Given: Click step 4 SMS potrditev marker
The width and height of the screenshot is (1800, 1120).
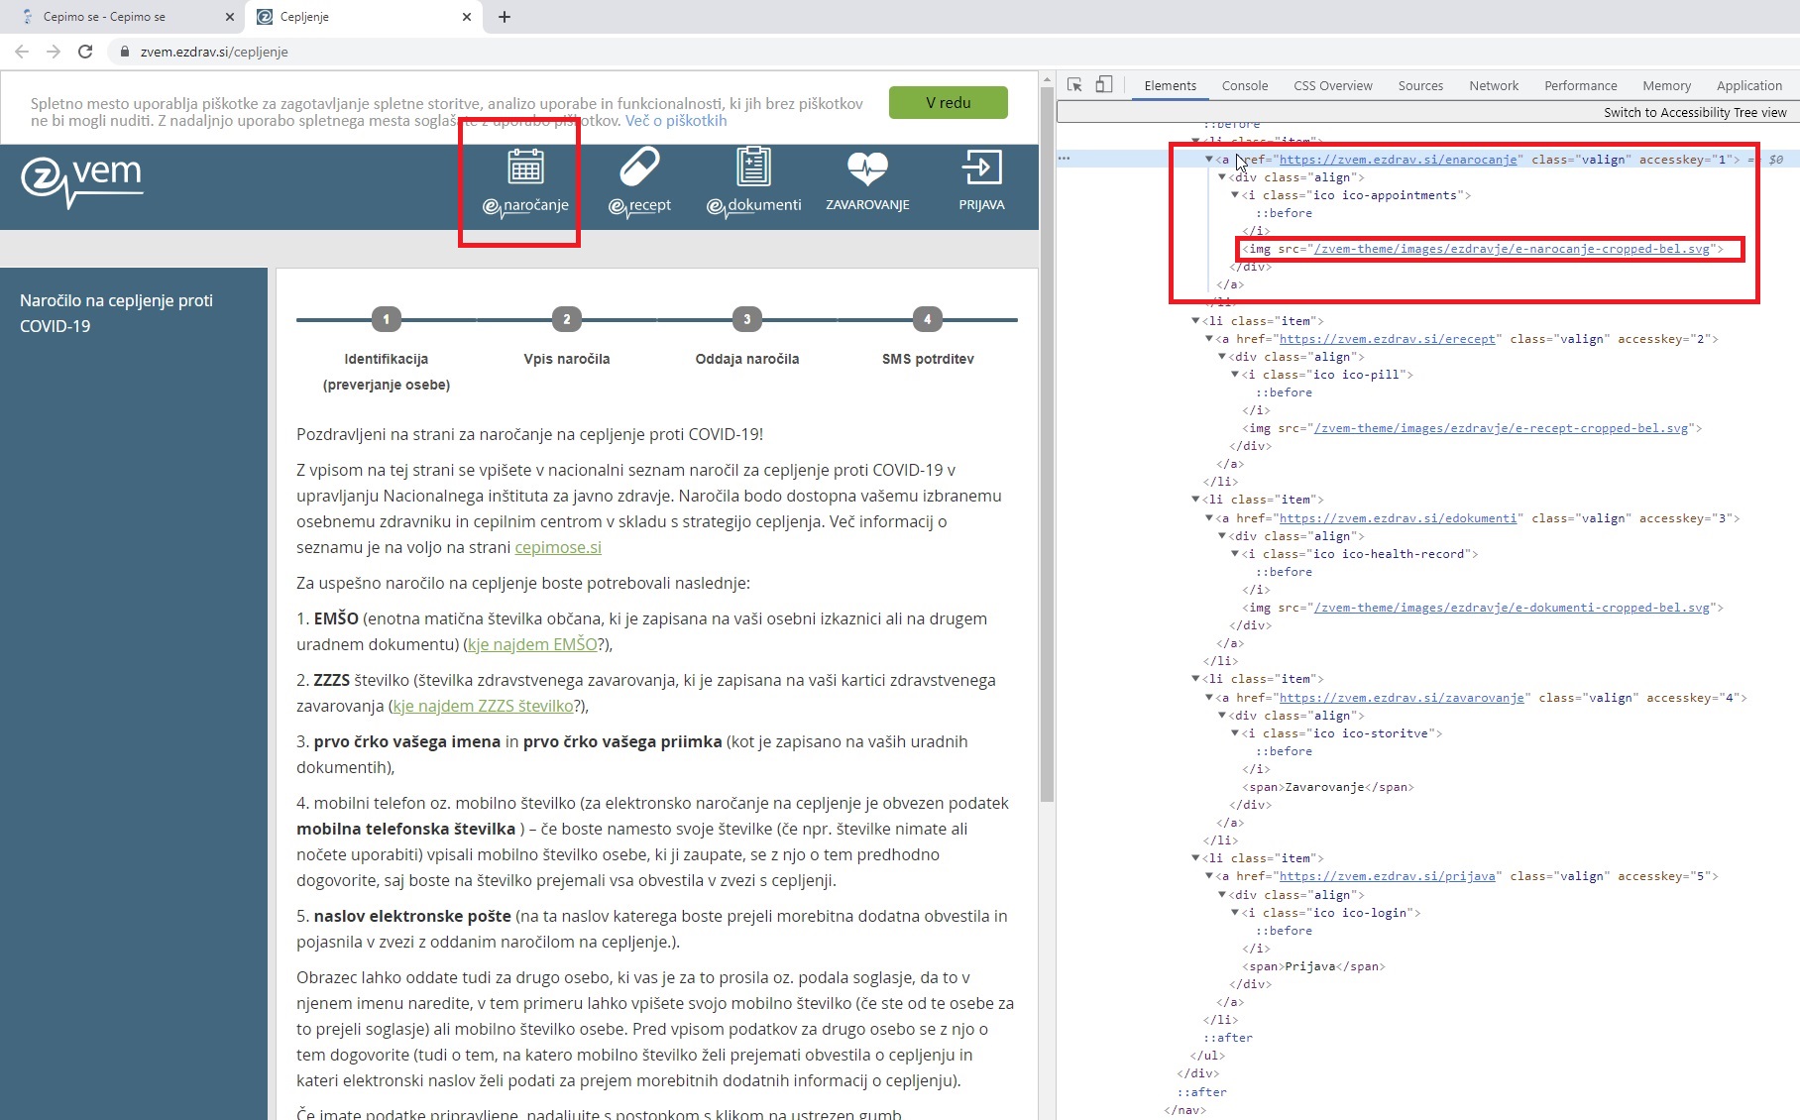Looking at the screenshot, I should 928,319.
